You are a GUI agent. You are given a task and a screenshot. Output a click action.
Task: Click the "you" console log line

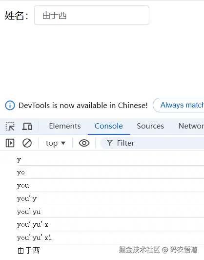pos(23,186)
